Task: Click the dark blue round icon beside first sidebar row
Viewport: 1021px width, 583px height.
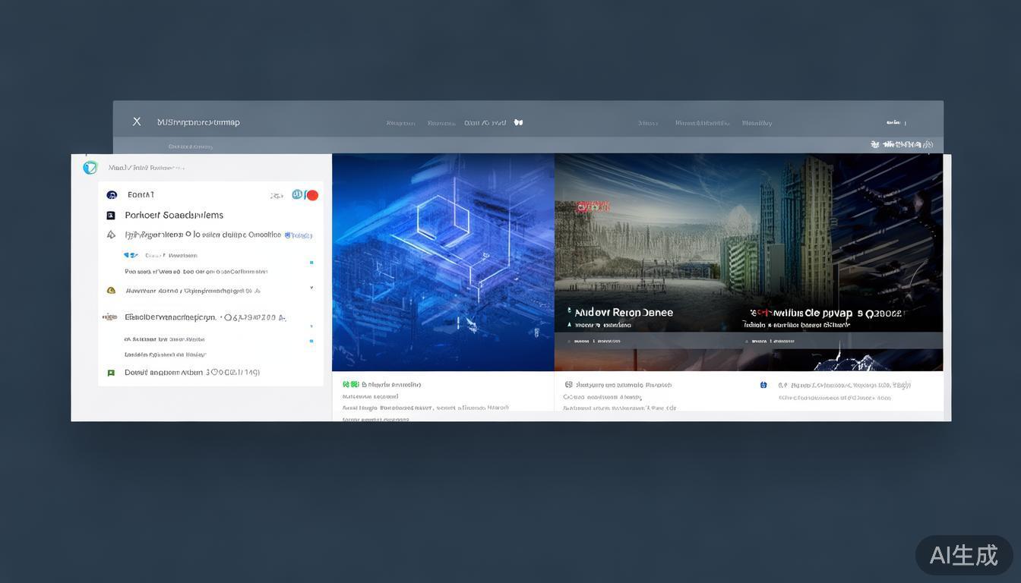Action: (112, 195)
